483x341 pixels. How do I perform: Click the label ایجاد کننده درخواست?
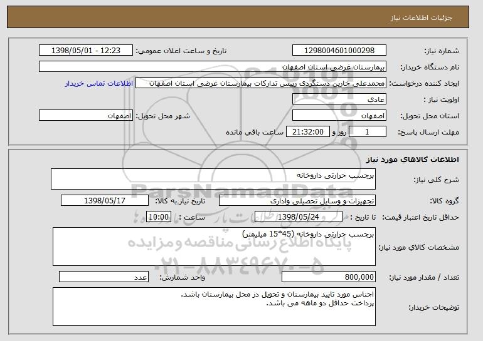[424, 84]
